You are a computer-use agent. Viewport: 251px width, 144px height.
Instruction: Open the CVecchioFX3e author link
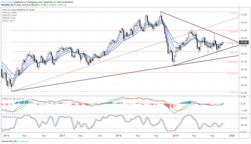pos(7,2)
